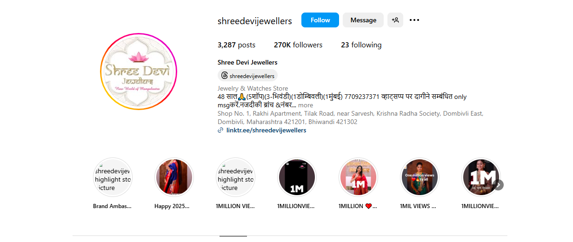Image resolution: width=573 pixels, height=242 pixels.
Task: Open the 1MIL VIEWS highlight
Action: (x=420, y=177)
